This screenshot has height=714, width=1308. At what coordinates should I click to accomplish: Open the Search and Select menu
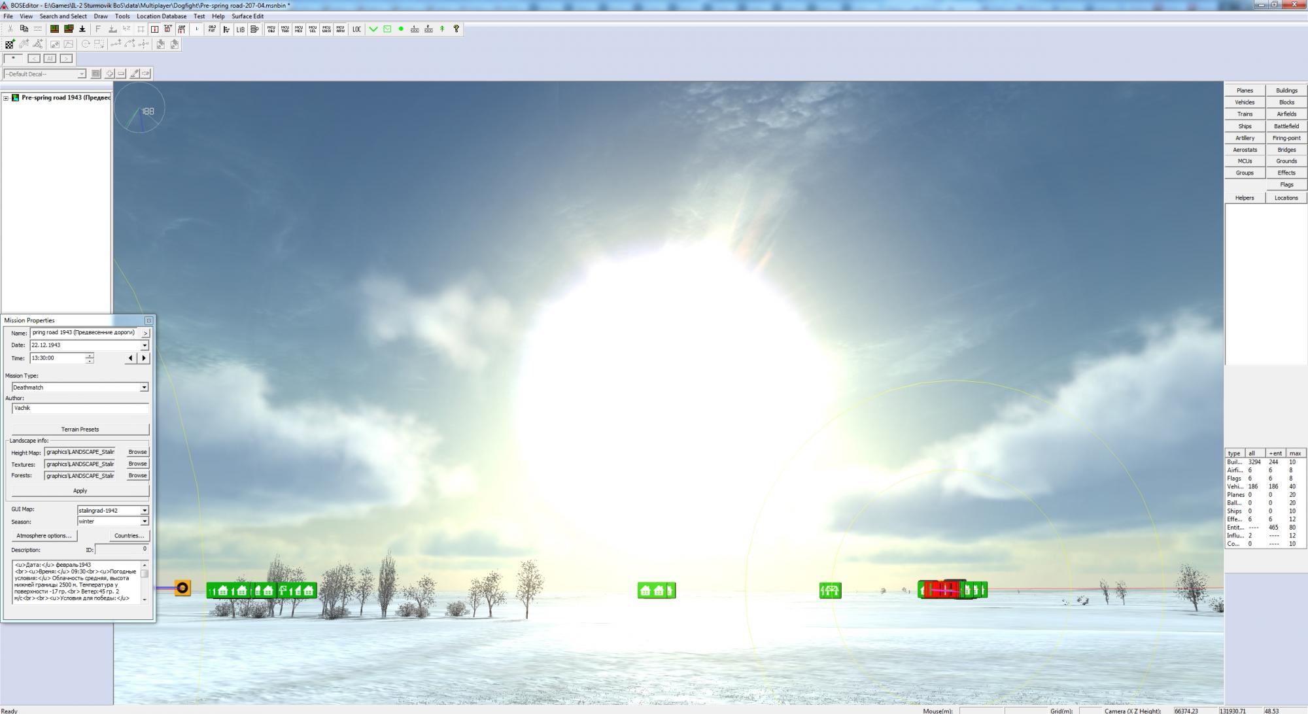click(x=63, y=16)
